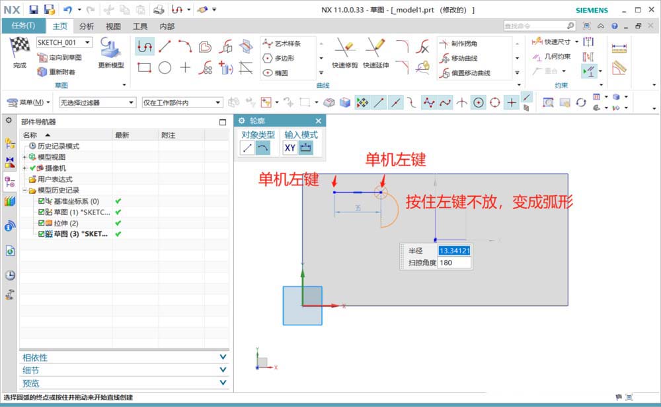
Task: Maximize the Part Navigator panel
Action: click(223, 122)
